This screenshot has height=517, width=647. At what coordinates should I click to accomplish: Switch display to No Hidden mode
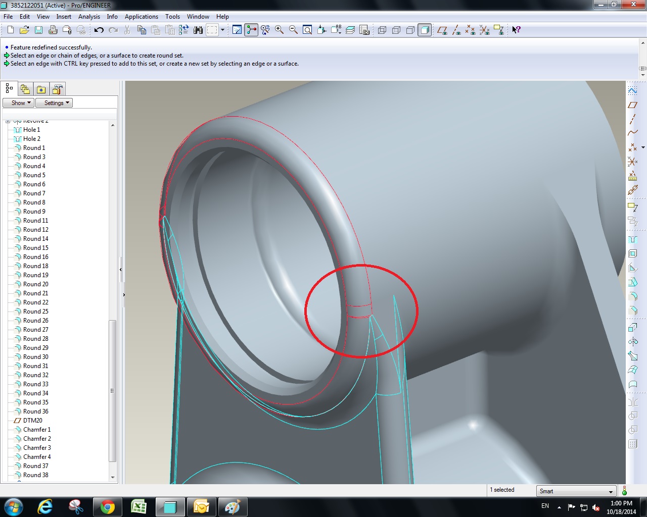coord(410,30)
